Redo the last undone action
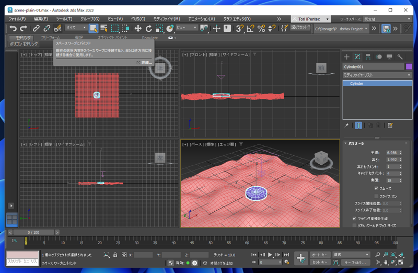 24,28
